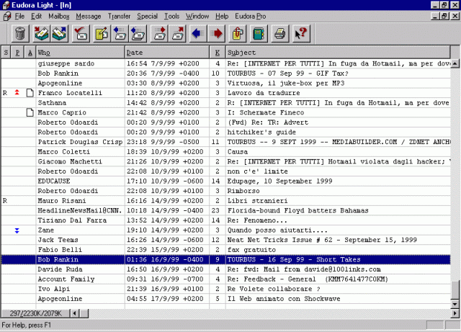The image size is (461, 332).
Task: Go to next message with red arrow
Action: click(x=216, y=34)
